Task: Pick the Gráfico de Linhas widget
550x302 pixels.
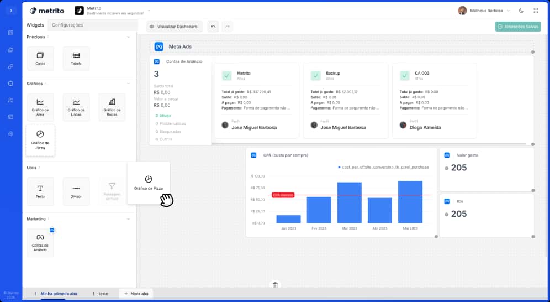Action: [x=76, y=107]
